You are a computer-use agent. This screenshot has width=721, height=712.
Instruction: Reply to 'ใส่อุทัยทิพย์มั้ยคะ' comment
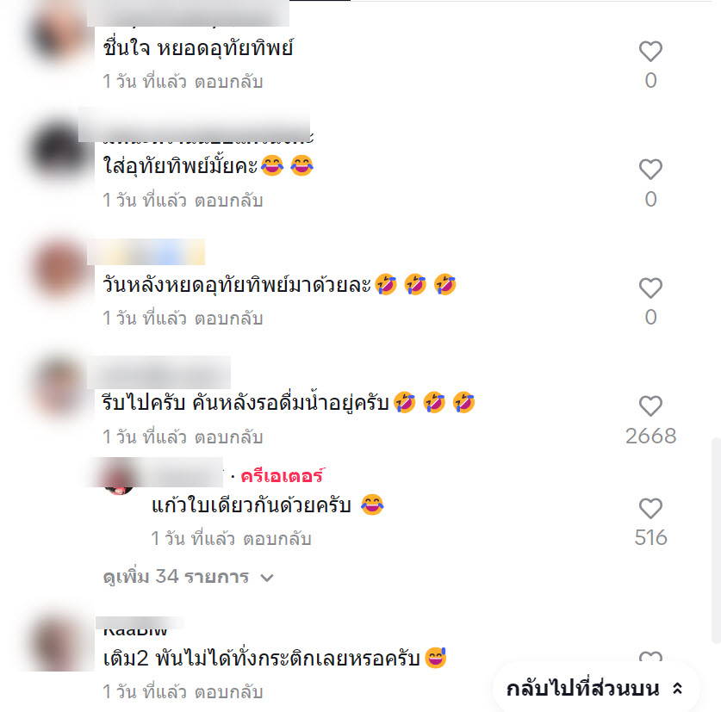pyautogui.click(x=228, y=201)
